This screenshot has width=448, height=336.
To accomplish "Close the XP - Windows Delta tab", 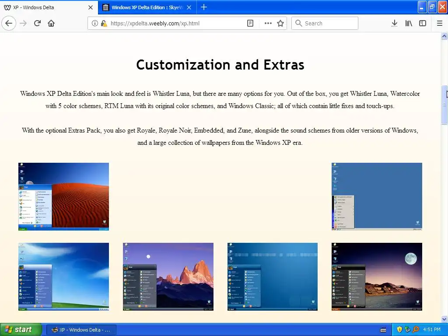I will pos(91,7).
